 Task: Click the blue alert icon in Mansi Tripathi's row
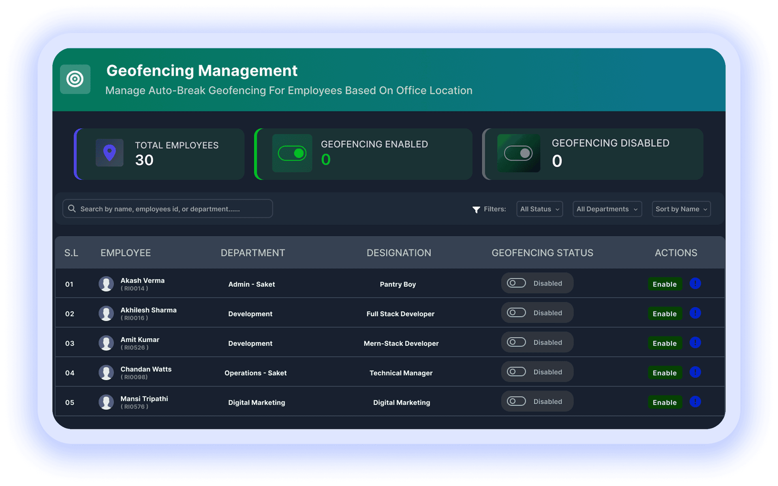(695, 402)
